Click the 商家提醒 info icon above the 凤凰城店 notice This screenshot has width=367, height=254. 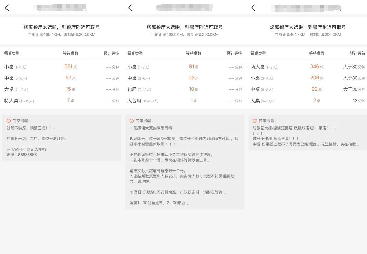(255, 121)
